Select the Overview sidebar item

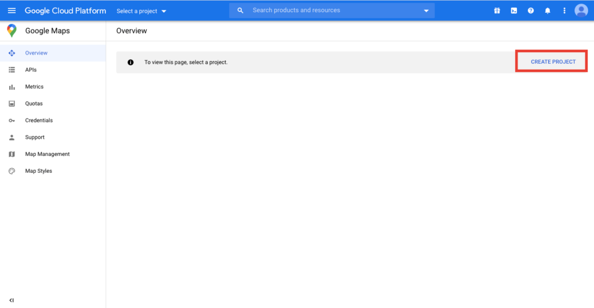(x=53, y=53)
